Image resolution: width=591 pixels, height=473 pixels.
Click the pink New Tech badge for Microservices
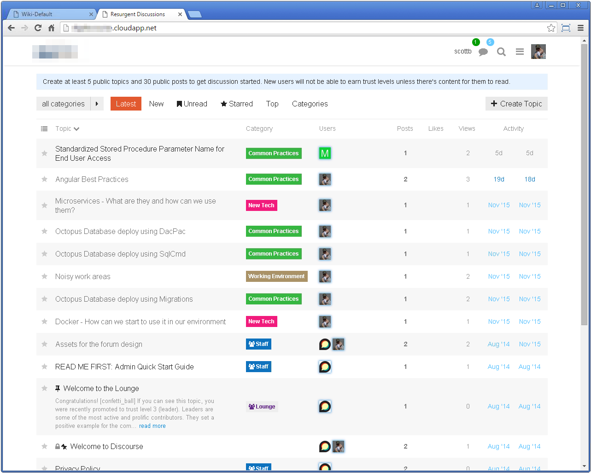(x=261, y=205)
